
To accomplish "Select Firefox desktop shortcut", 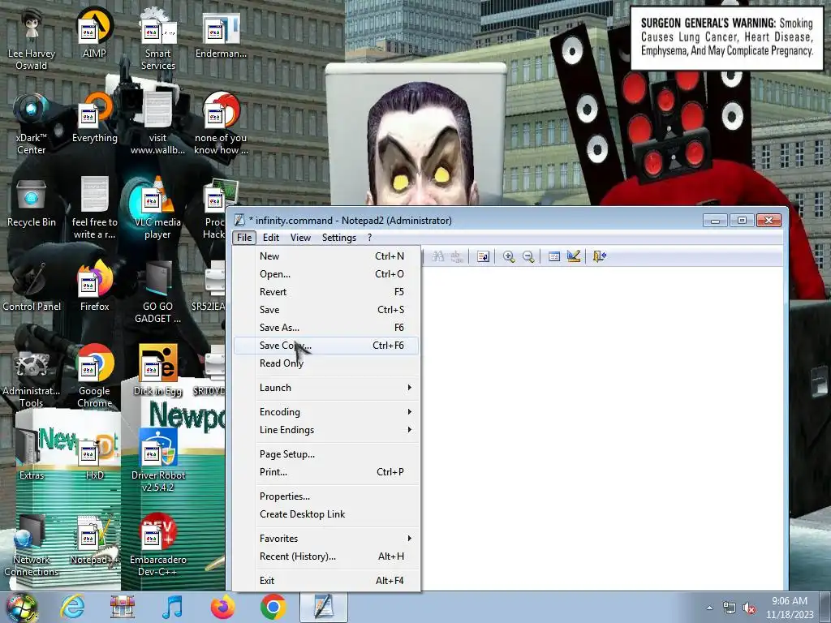I will pos(94,286).
